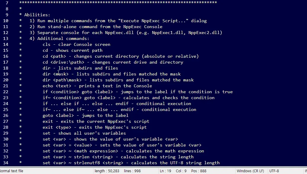Screen dimensions: 307x174
Task: Click the Normal text file status field
Action: tap(12, 171)
